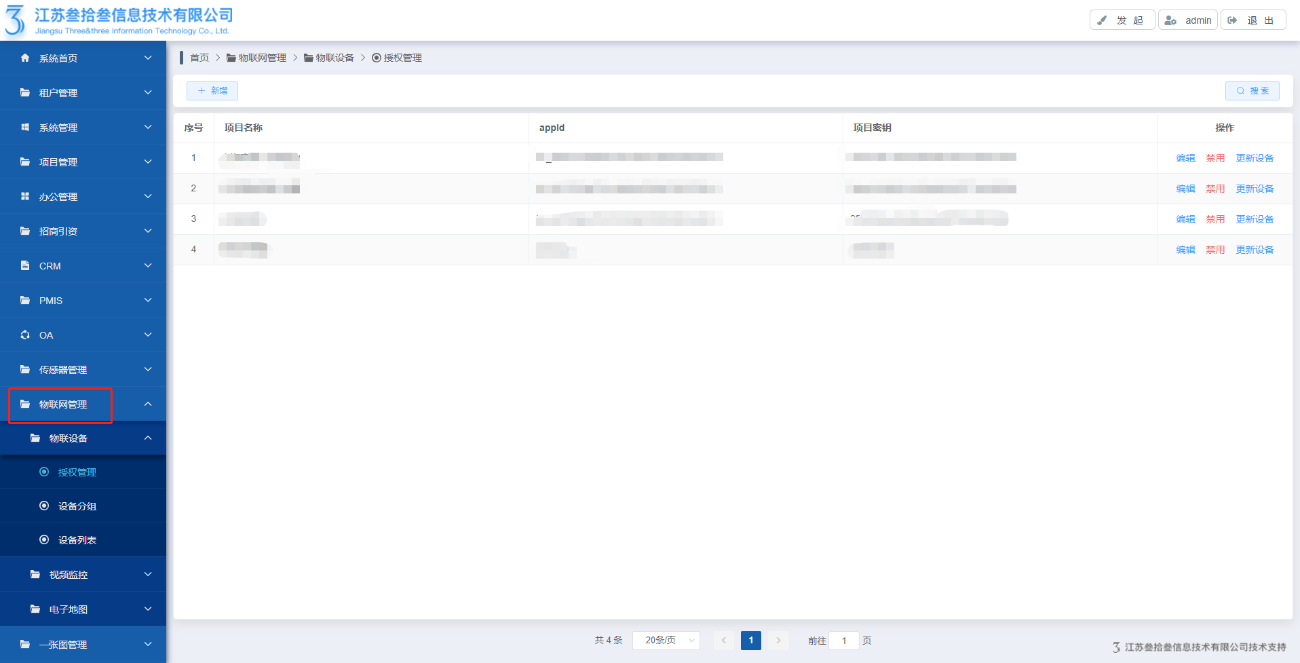Image resolution: width=1300 pixels, height=663 pixels.
Task: Click the CRM document icon in sidebar
Action: tap(25, 265)
